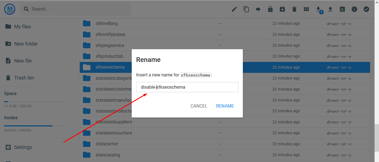Open the info icon in toolbar
The height and width of the screenshot is (162, 379).
(354, 9)
